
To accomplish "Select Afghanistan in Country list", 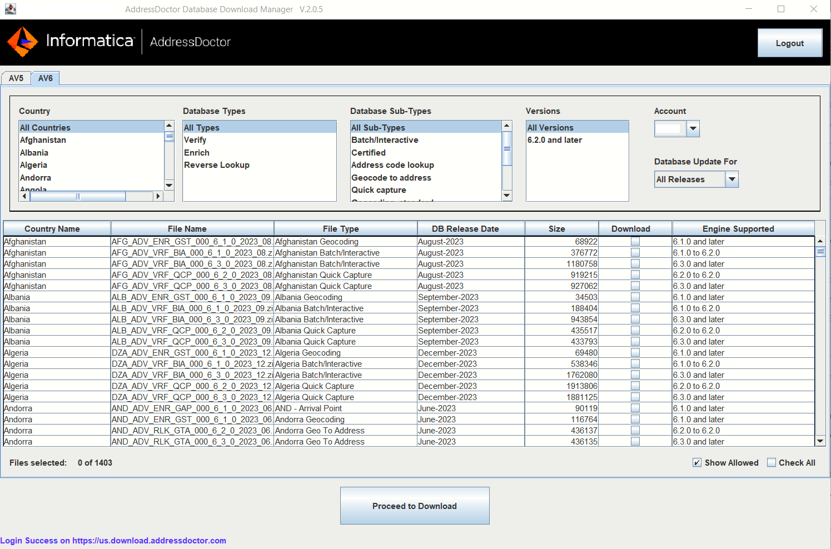I will (x=92, y=140).
